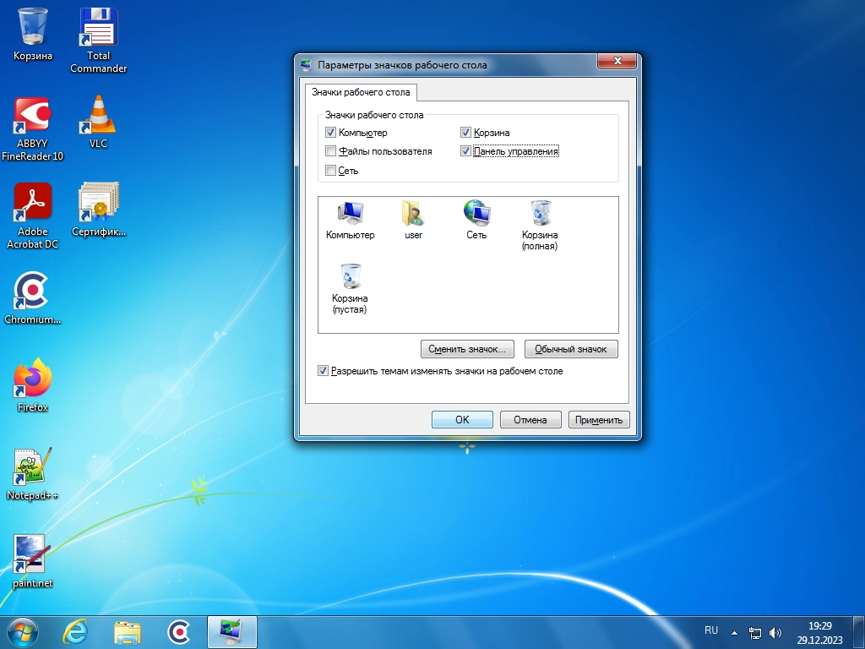Open the Сертифик... desktop shortcut
Image resolution: width=865 pixels, height=649 pixels.
99,210
